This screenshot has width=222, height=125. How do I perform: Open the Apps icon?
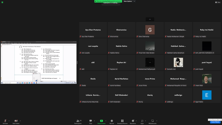pos(142,121)
